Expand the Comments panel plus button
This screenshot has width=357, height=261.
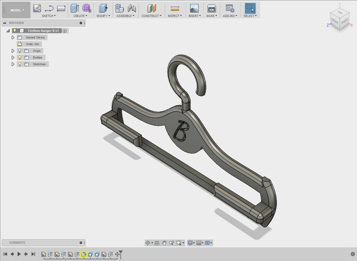coord(81,243)
